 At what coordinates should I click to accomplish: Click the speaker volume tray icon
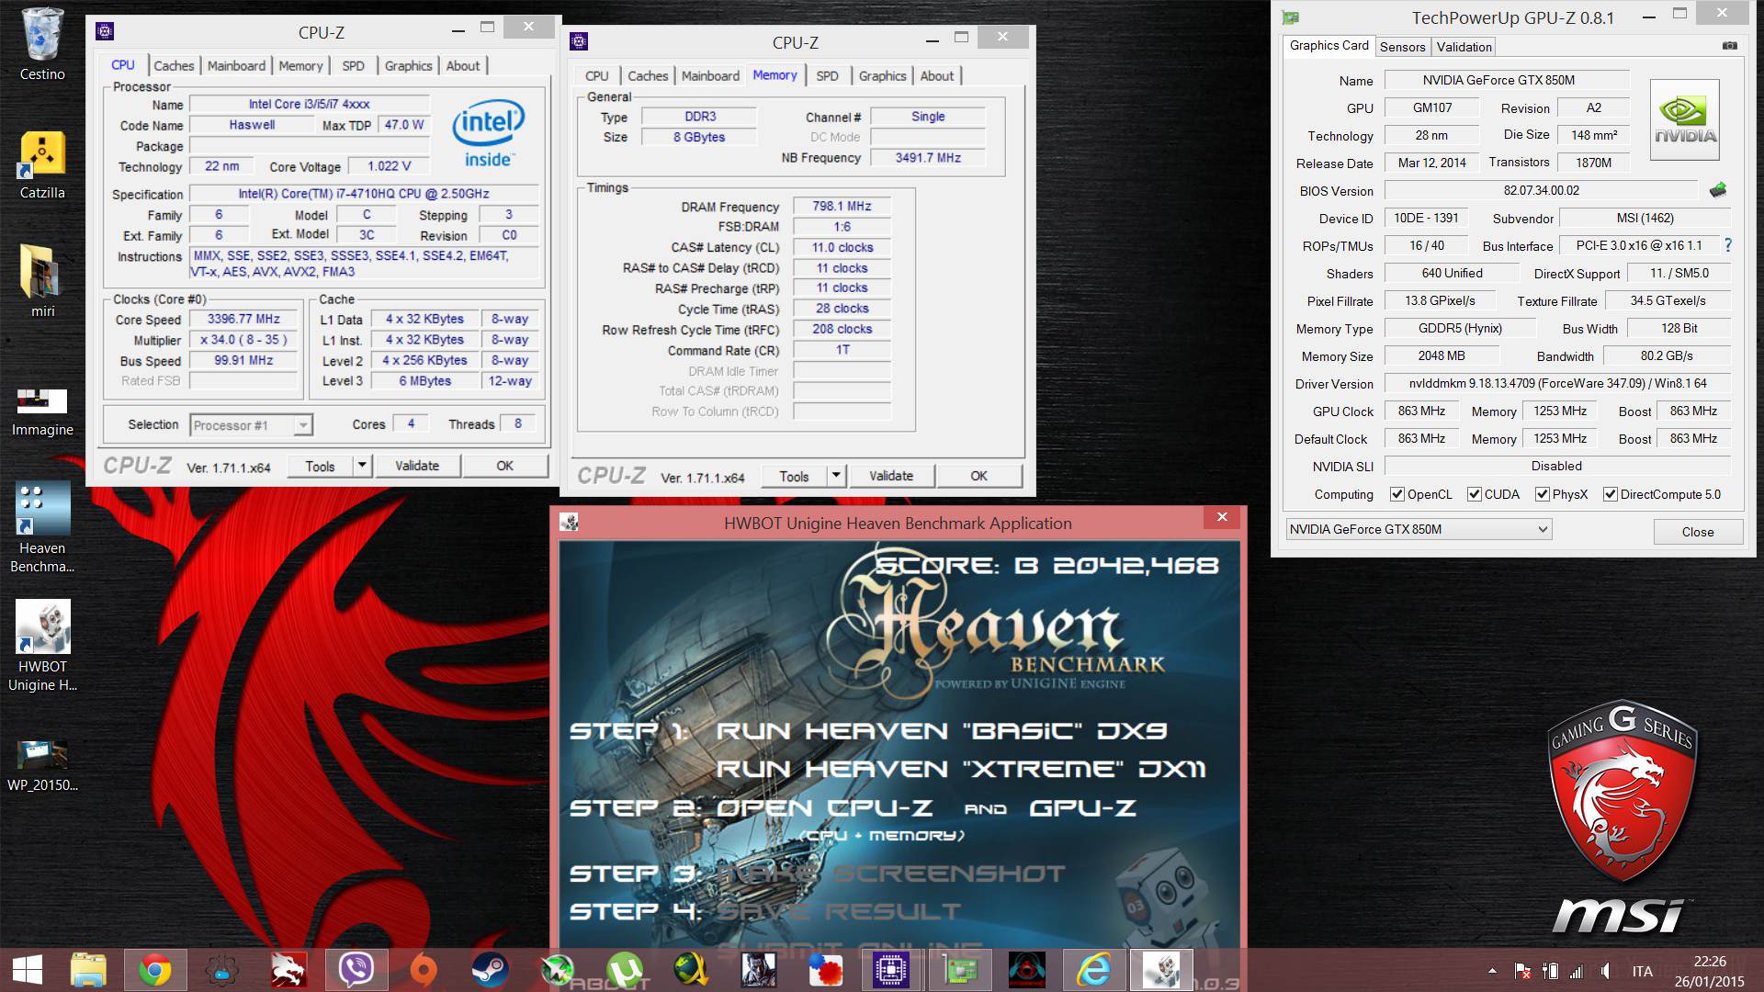point(1605,971)
